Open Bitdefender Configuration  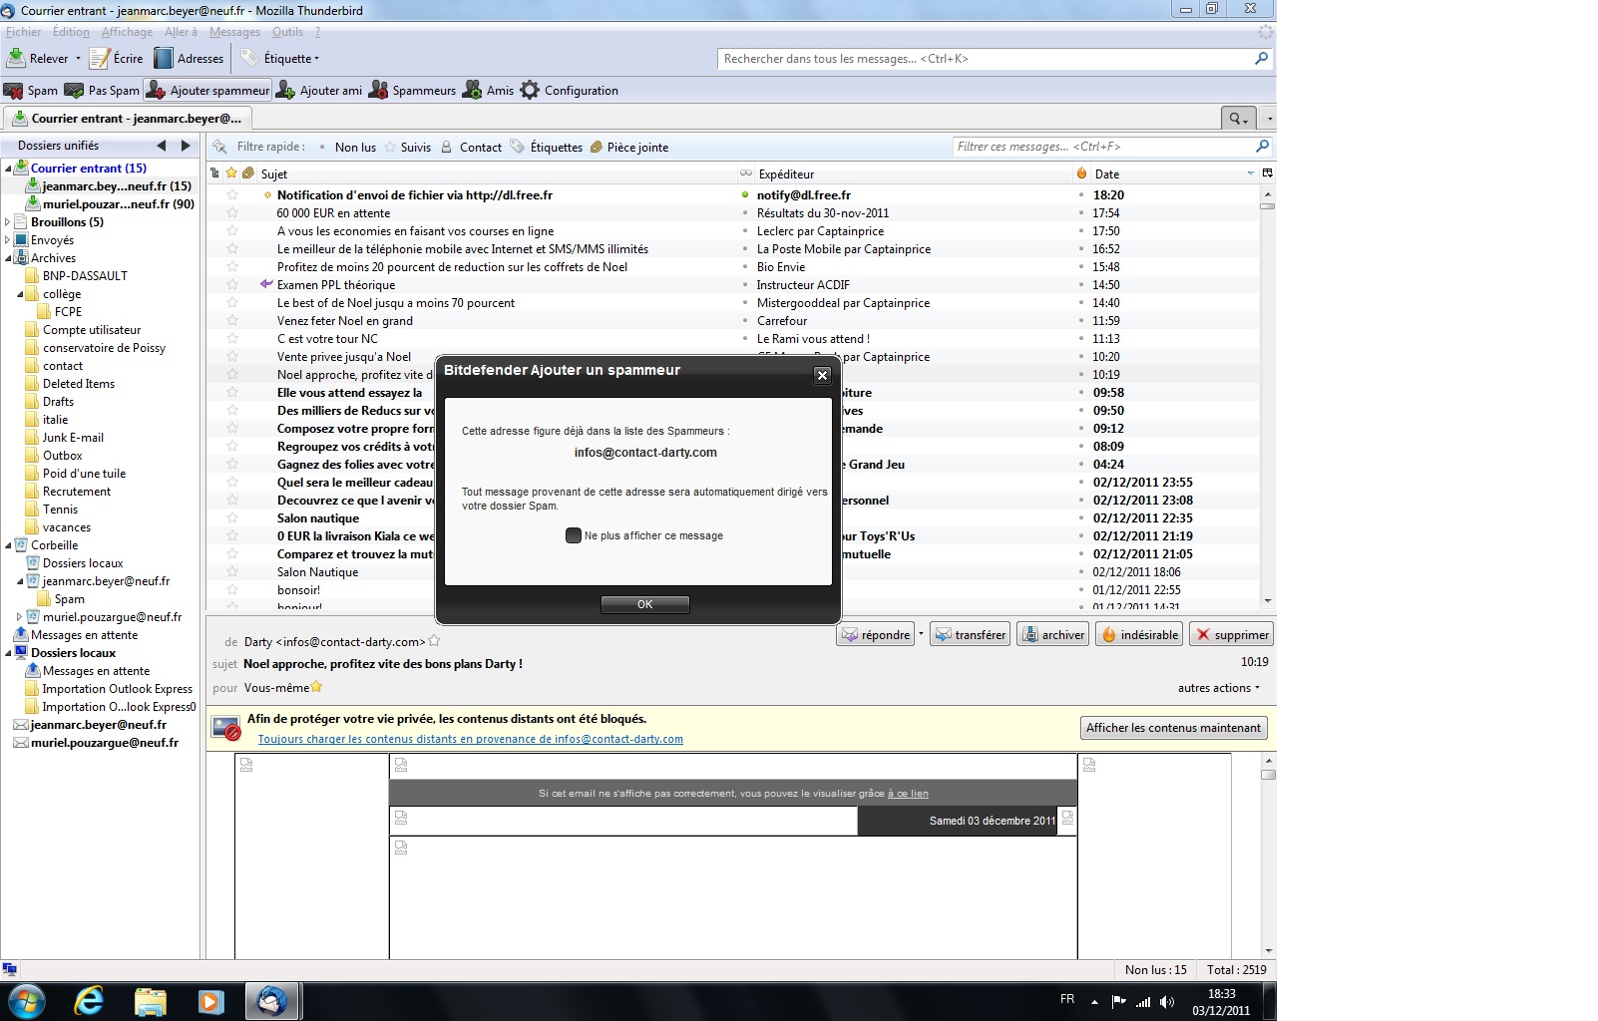[x=570, y=91]
